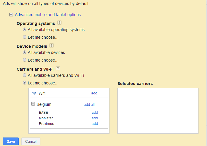Image resolution: width=207 pixels, height=146 pixels.
Task: Select 'Let me choose' under Carriers and Wi-Fi
Action: [25, 83]
